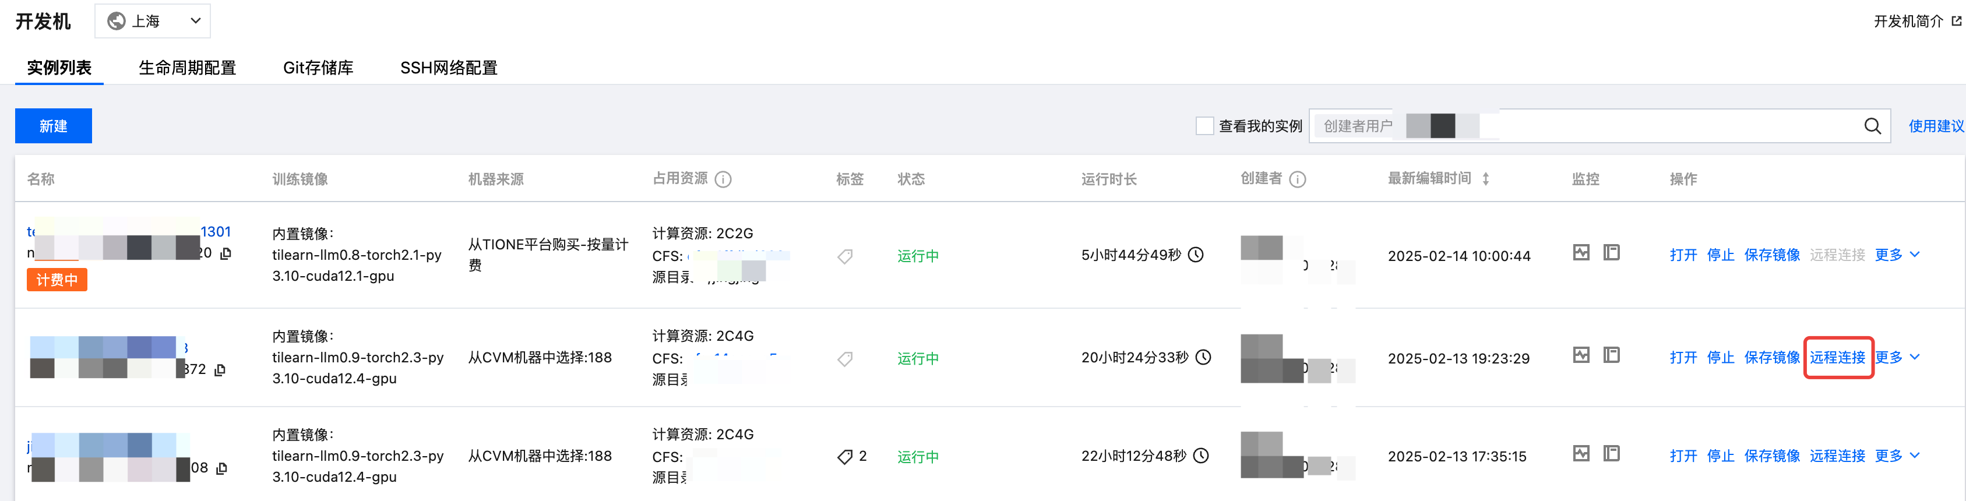Expand 更多 menu for first instance
Image resolution: width=1966 pixels, height=501 pixels.
coord(1897,255)
